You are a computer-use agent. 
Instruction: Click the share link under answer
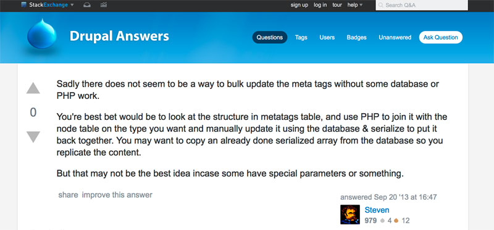click(x=68, y=195)
